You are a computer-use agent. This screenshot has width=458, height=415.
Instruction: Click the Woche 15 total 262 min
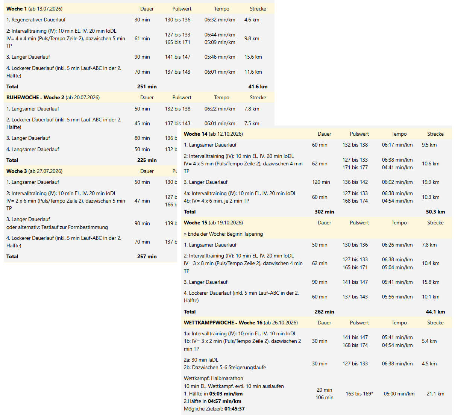(324, 312)
